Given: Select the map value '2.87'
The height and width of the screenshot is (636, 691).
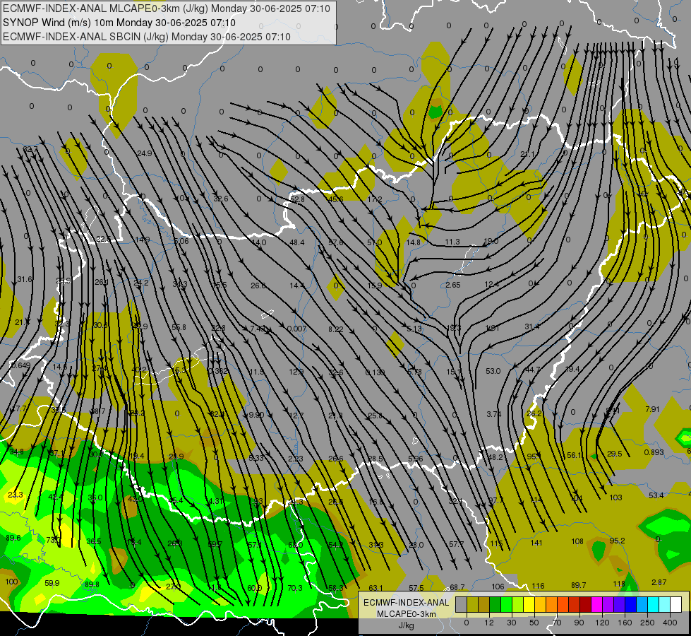Looking at the screenshot, I should tap(659, 582).
